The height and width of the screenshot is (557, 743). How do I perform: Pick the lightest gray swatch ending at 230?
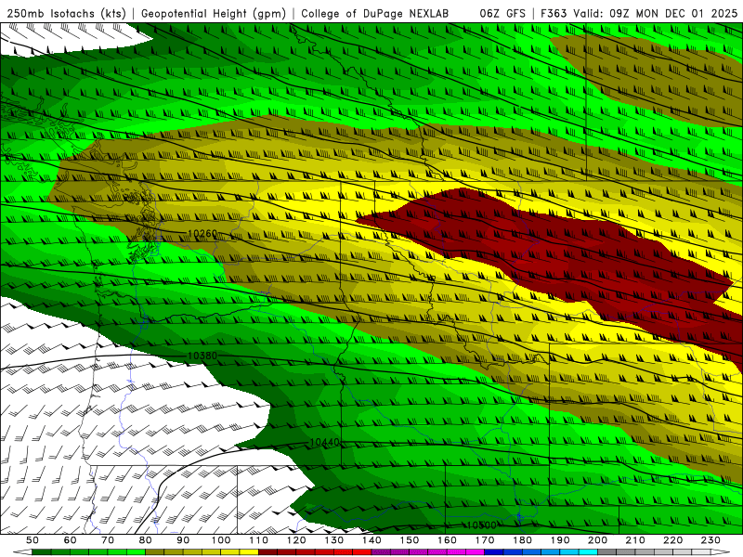click(701, 551)
